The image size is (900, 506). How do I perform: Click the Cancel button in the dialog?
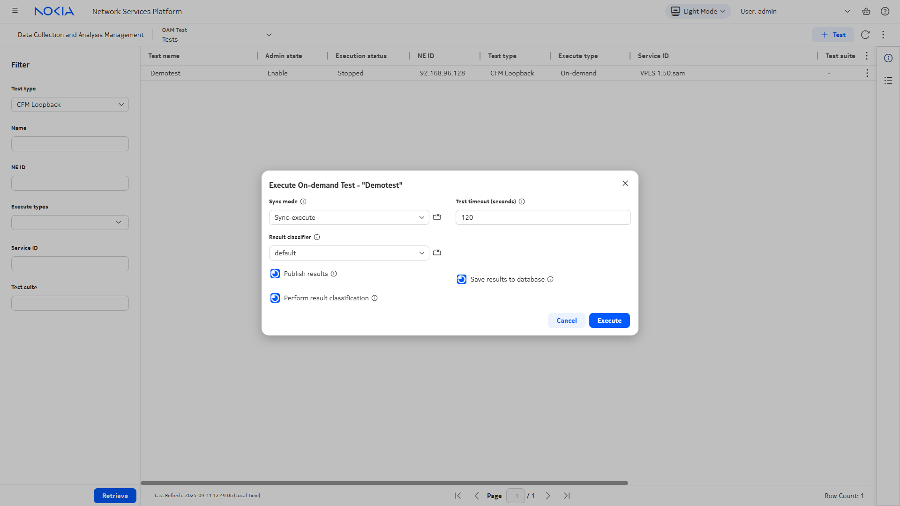[x=566, y=320]
